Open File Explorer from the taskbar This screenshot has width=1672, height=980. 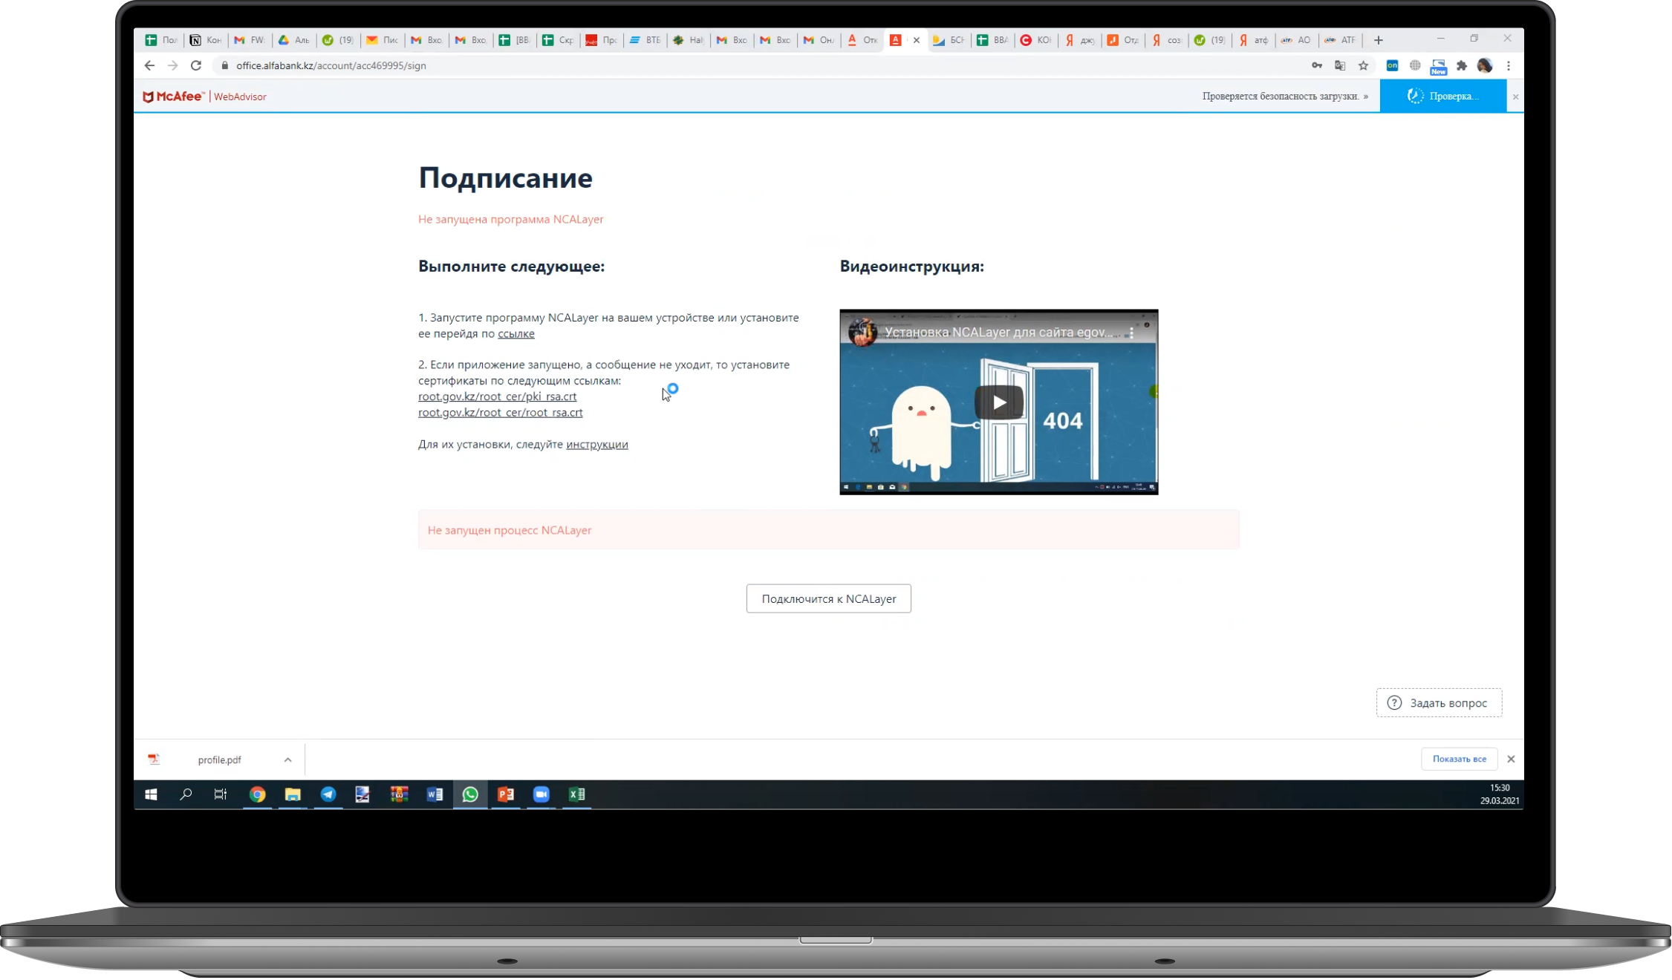coord(293,794)
